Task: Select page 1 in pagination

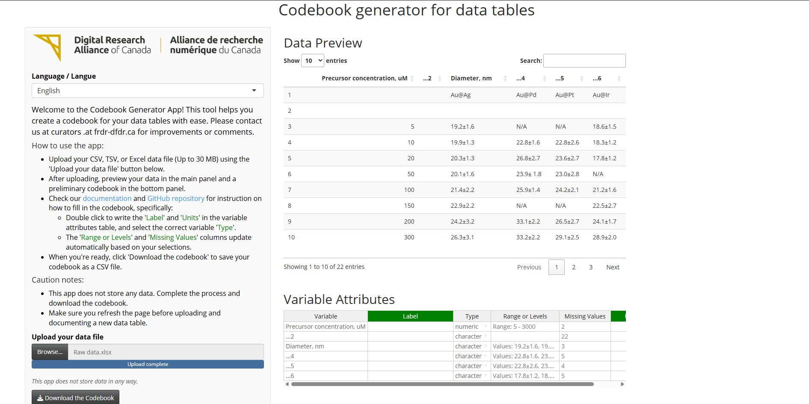Action: pyautogui.click(x=557, y=267)
